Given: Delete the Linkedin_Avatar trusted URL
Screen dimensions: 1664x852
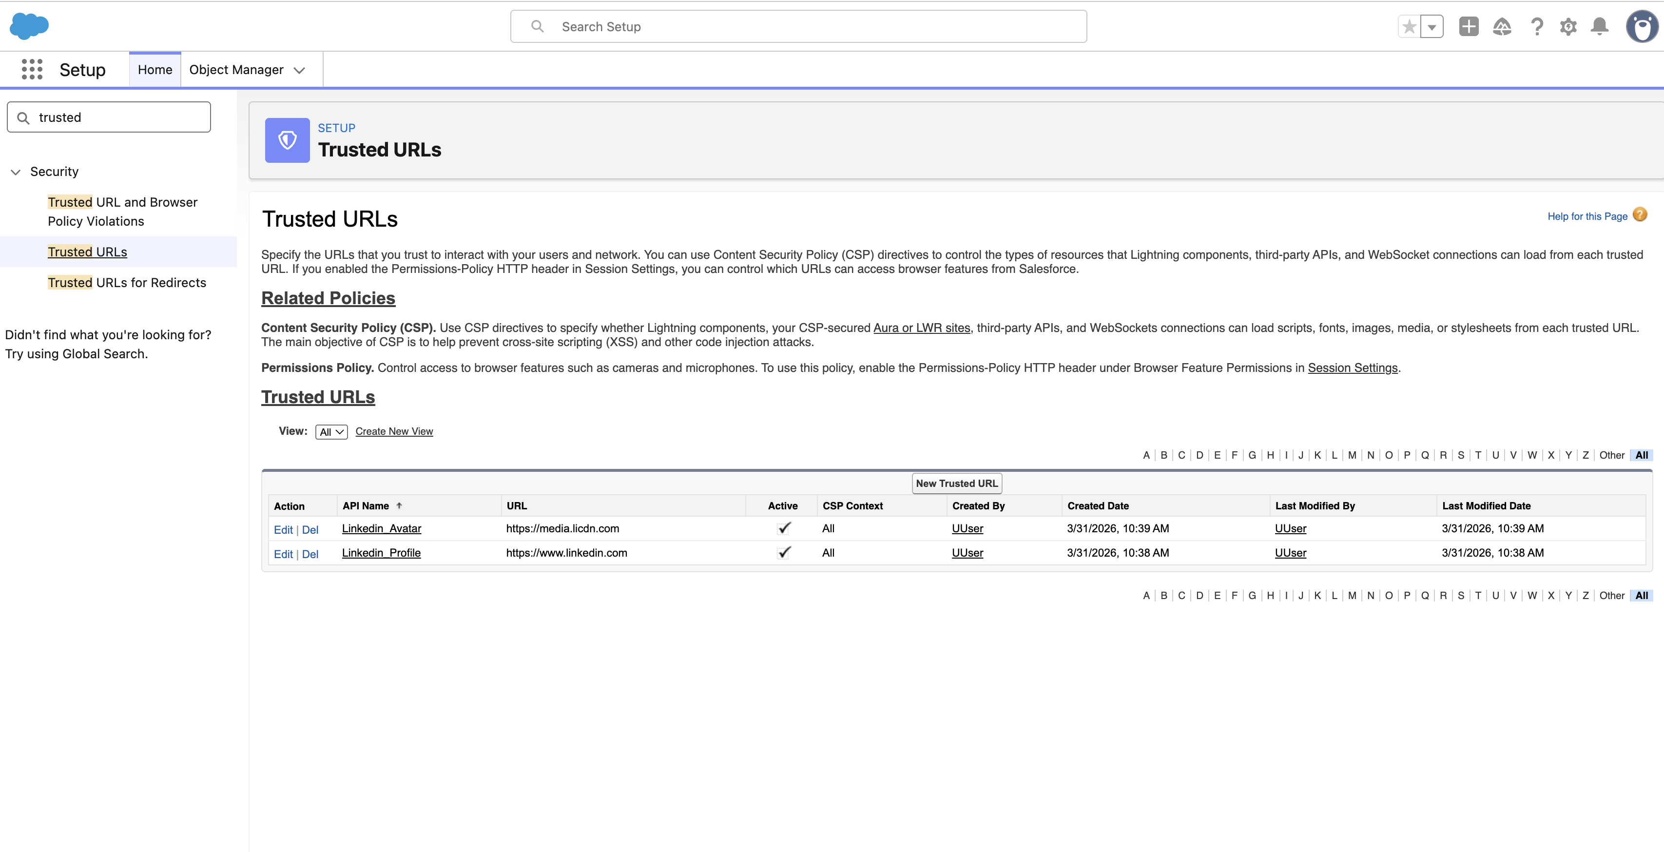Looking at the screenshot, I should (x=310, y=530).
